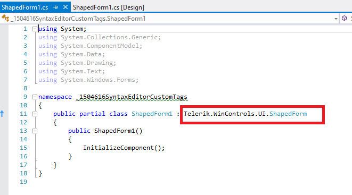Collapse the using directives block
This screenshot has height=195, width=352.
pos(35,29)
